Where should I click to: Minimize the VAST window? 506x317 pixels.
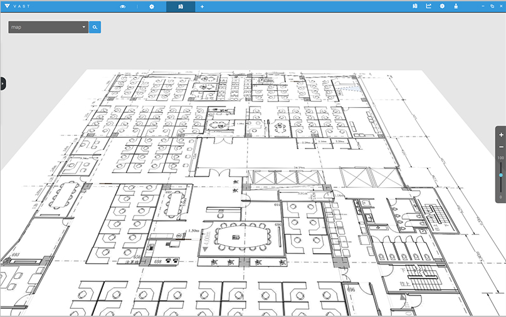pos(483,6)
